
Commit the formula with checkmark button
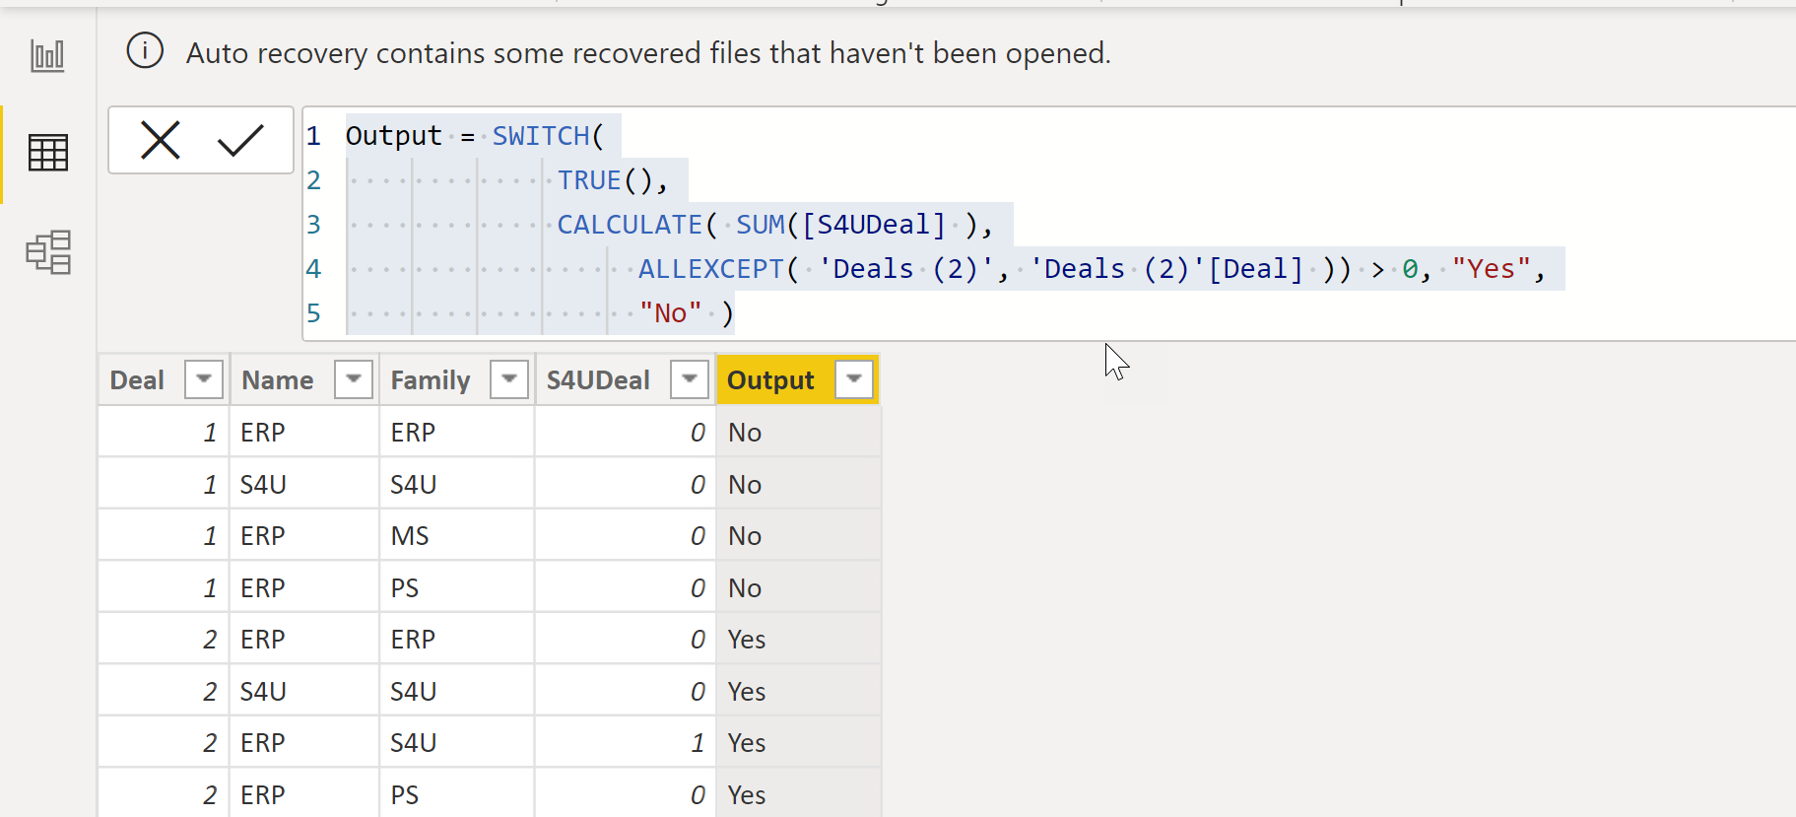[x=240, y=140]
